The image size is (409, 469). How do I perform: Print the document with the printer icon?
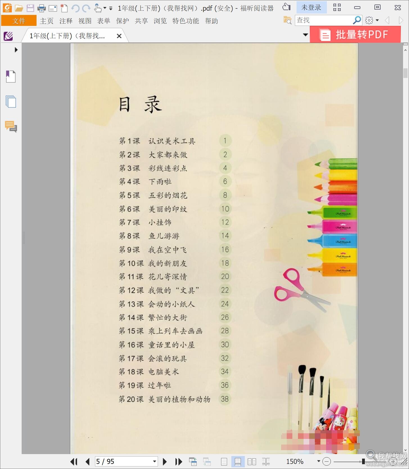(42, 8)
